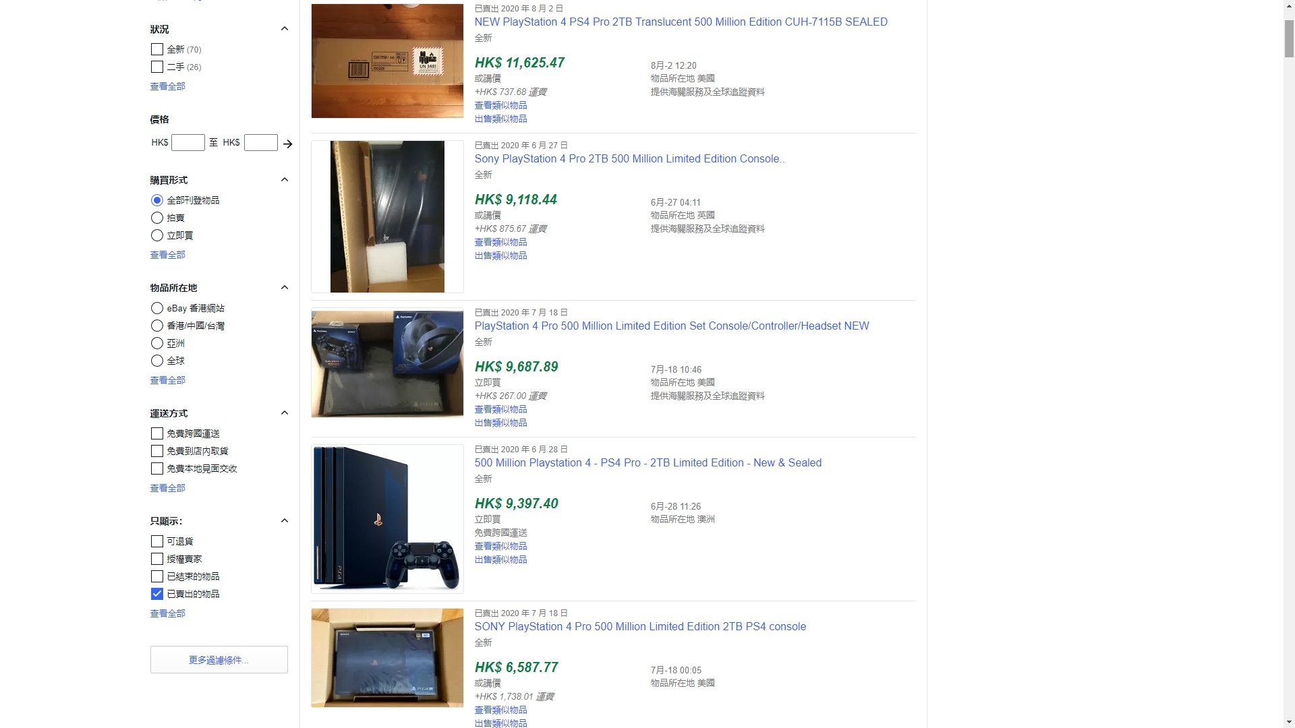Collapse the 狀況 filter section
1295x728 pixels.
pos(285,29)
